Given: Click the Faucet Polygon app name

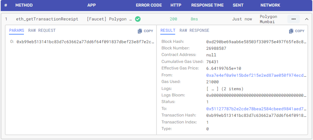Looking at the screenshot, I should point(109,19).
